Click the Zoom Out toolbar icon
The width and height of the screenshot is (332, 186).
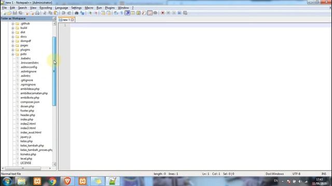pos(96,13)
